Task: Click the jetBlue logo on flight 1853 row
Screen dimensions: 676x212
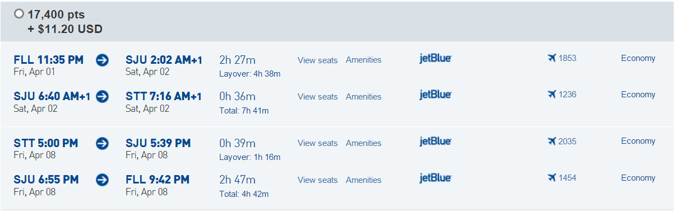Action: [x=436, y=58]
